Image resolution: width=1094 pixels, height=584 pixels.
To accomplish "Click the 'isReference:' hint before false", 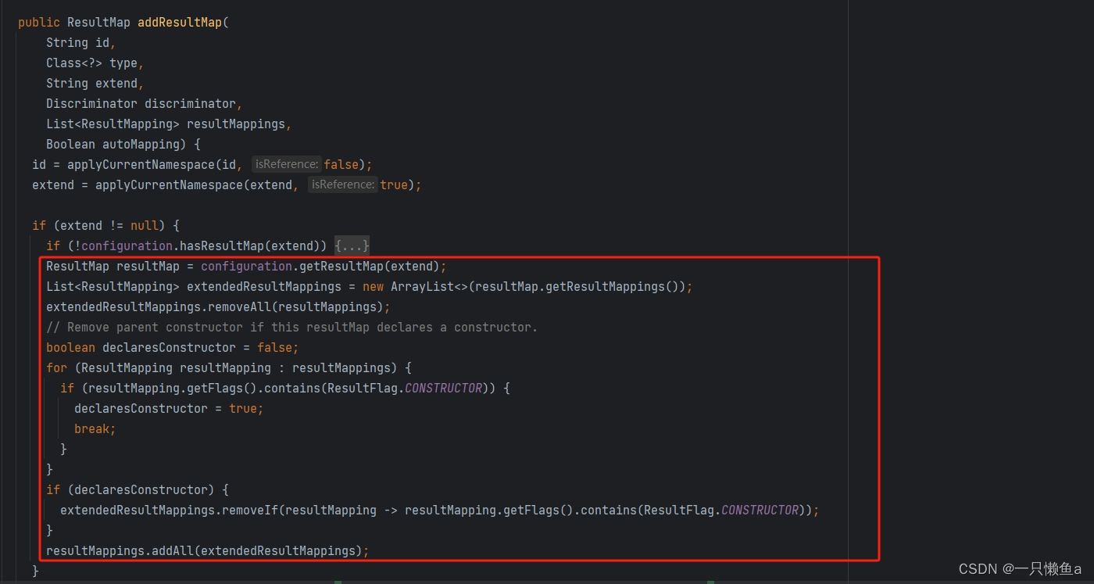I will (287, 165).
